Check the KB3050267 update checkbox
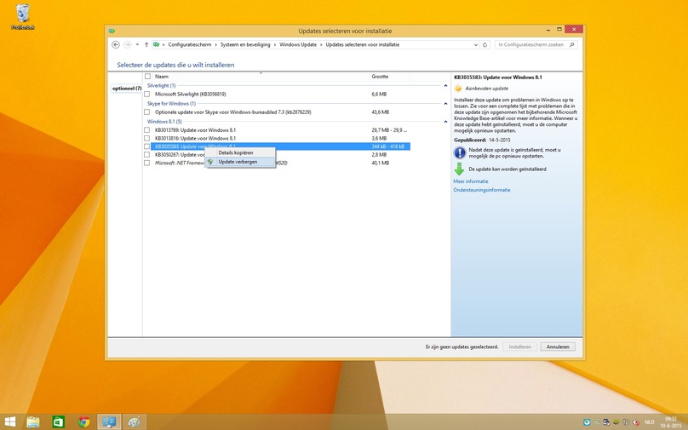This screenshot has height=430, width=688. pyautogui.click(x=147, y=154)
